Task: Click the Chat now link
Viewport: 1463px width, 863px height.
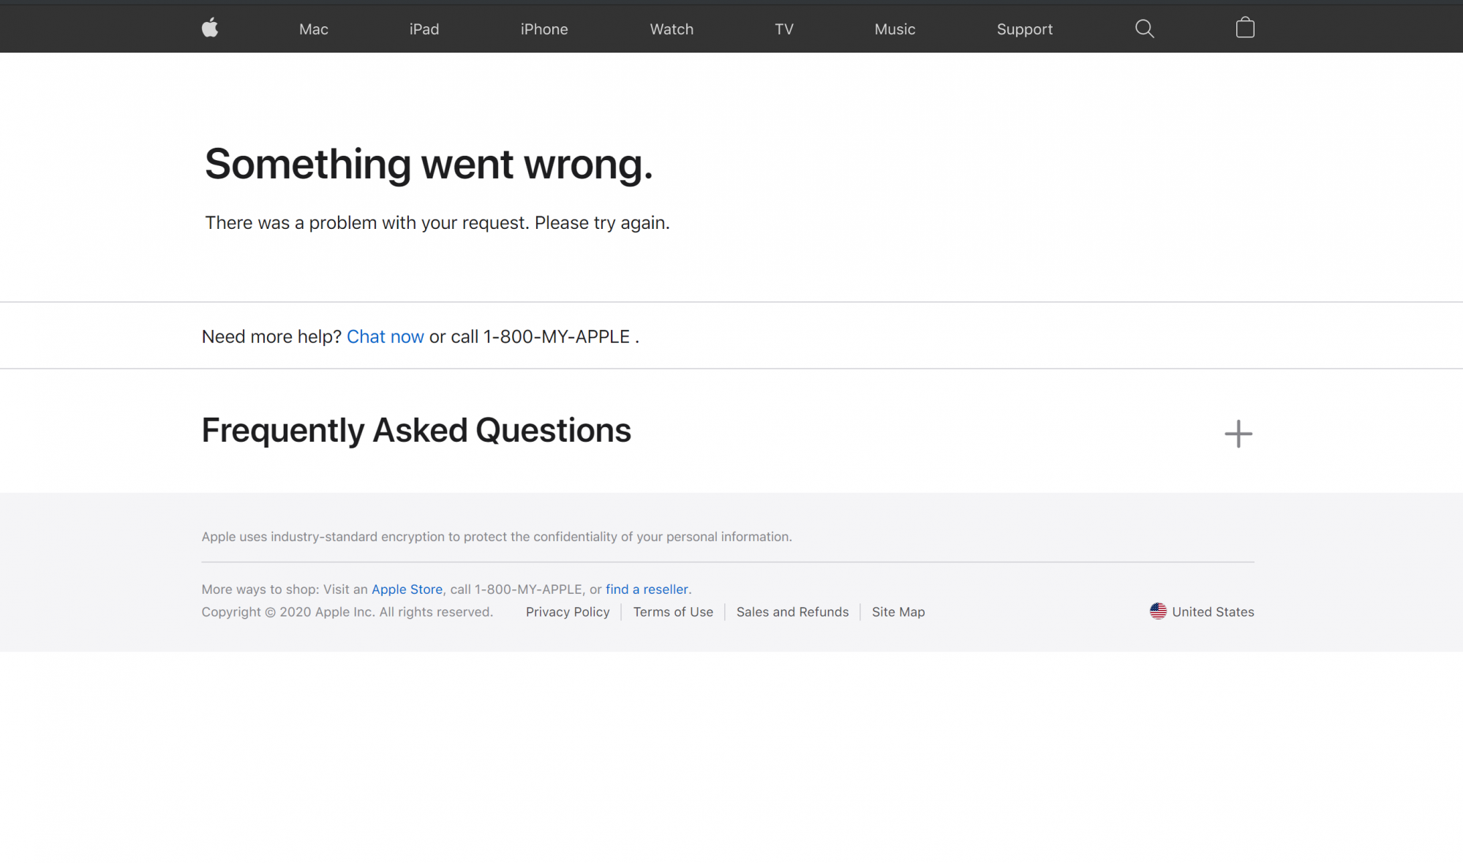Action: click(385, 336)
